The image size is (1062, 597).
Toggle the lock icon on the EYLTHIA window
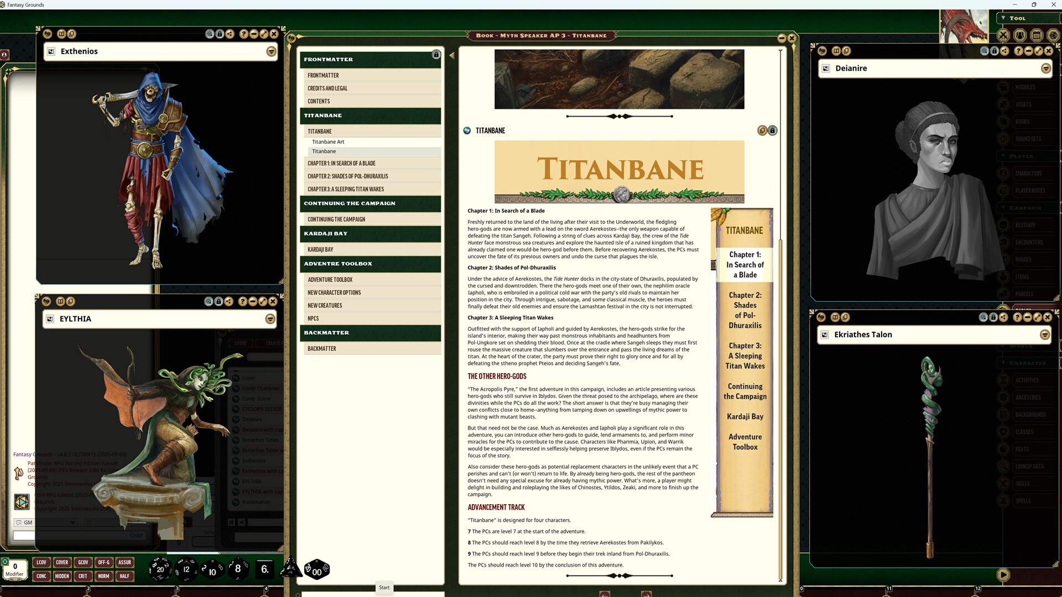coord(220,301)
